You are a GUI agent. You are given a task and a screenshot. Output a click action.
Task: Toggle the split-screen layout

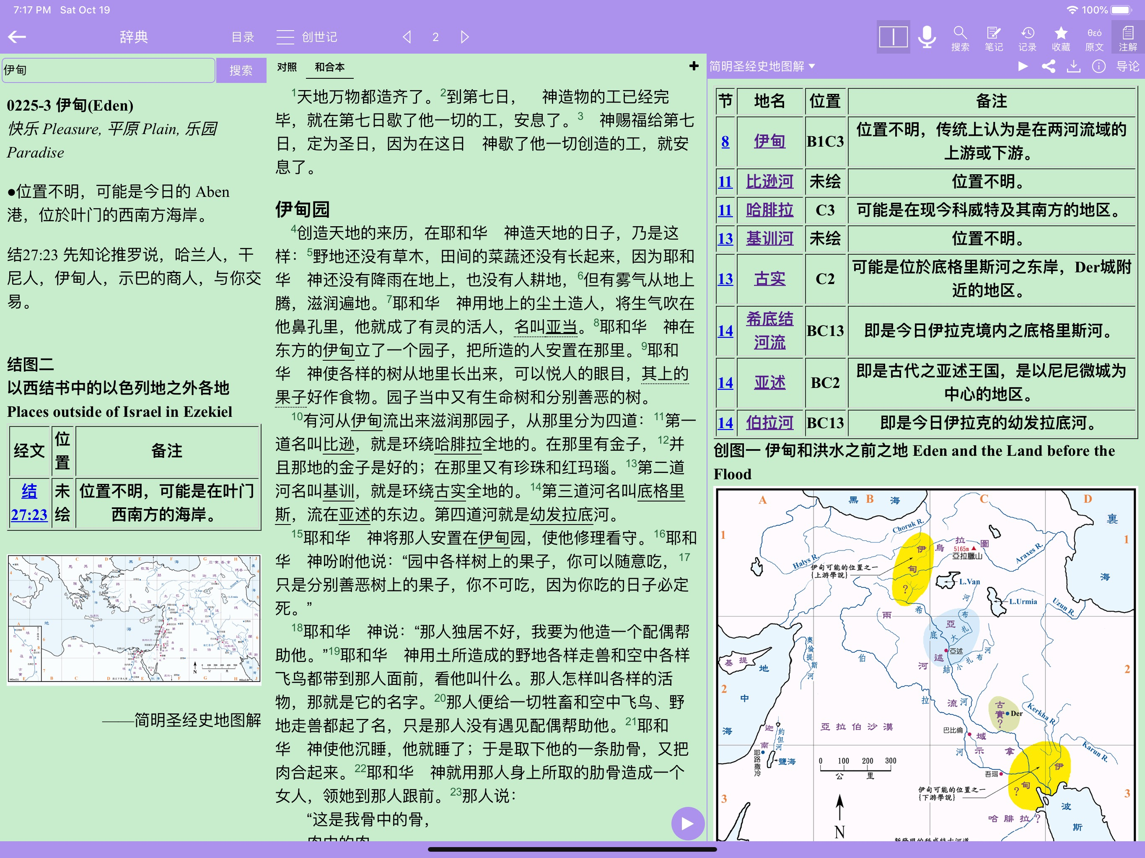point(893,37)
